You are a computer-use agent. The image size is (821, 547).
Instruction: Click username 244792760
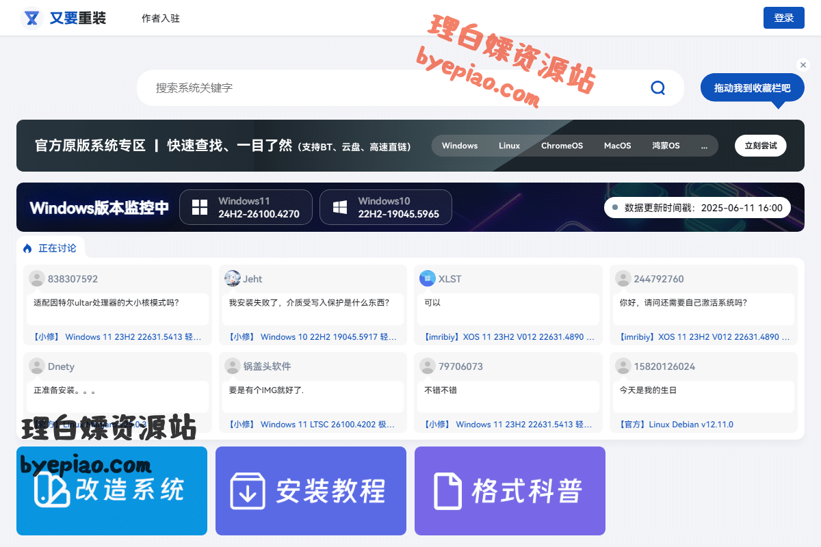tap(659, 279)
